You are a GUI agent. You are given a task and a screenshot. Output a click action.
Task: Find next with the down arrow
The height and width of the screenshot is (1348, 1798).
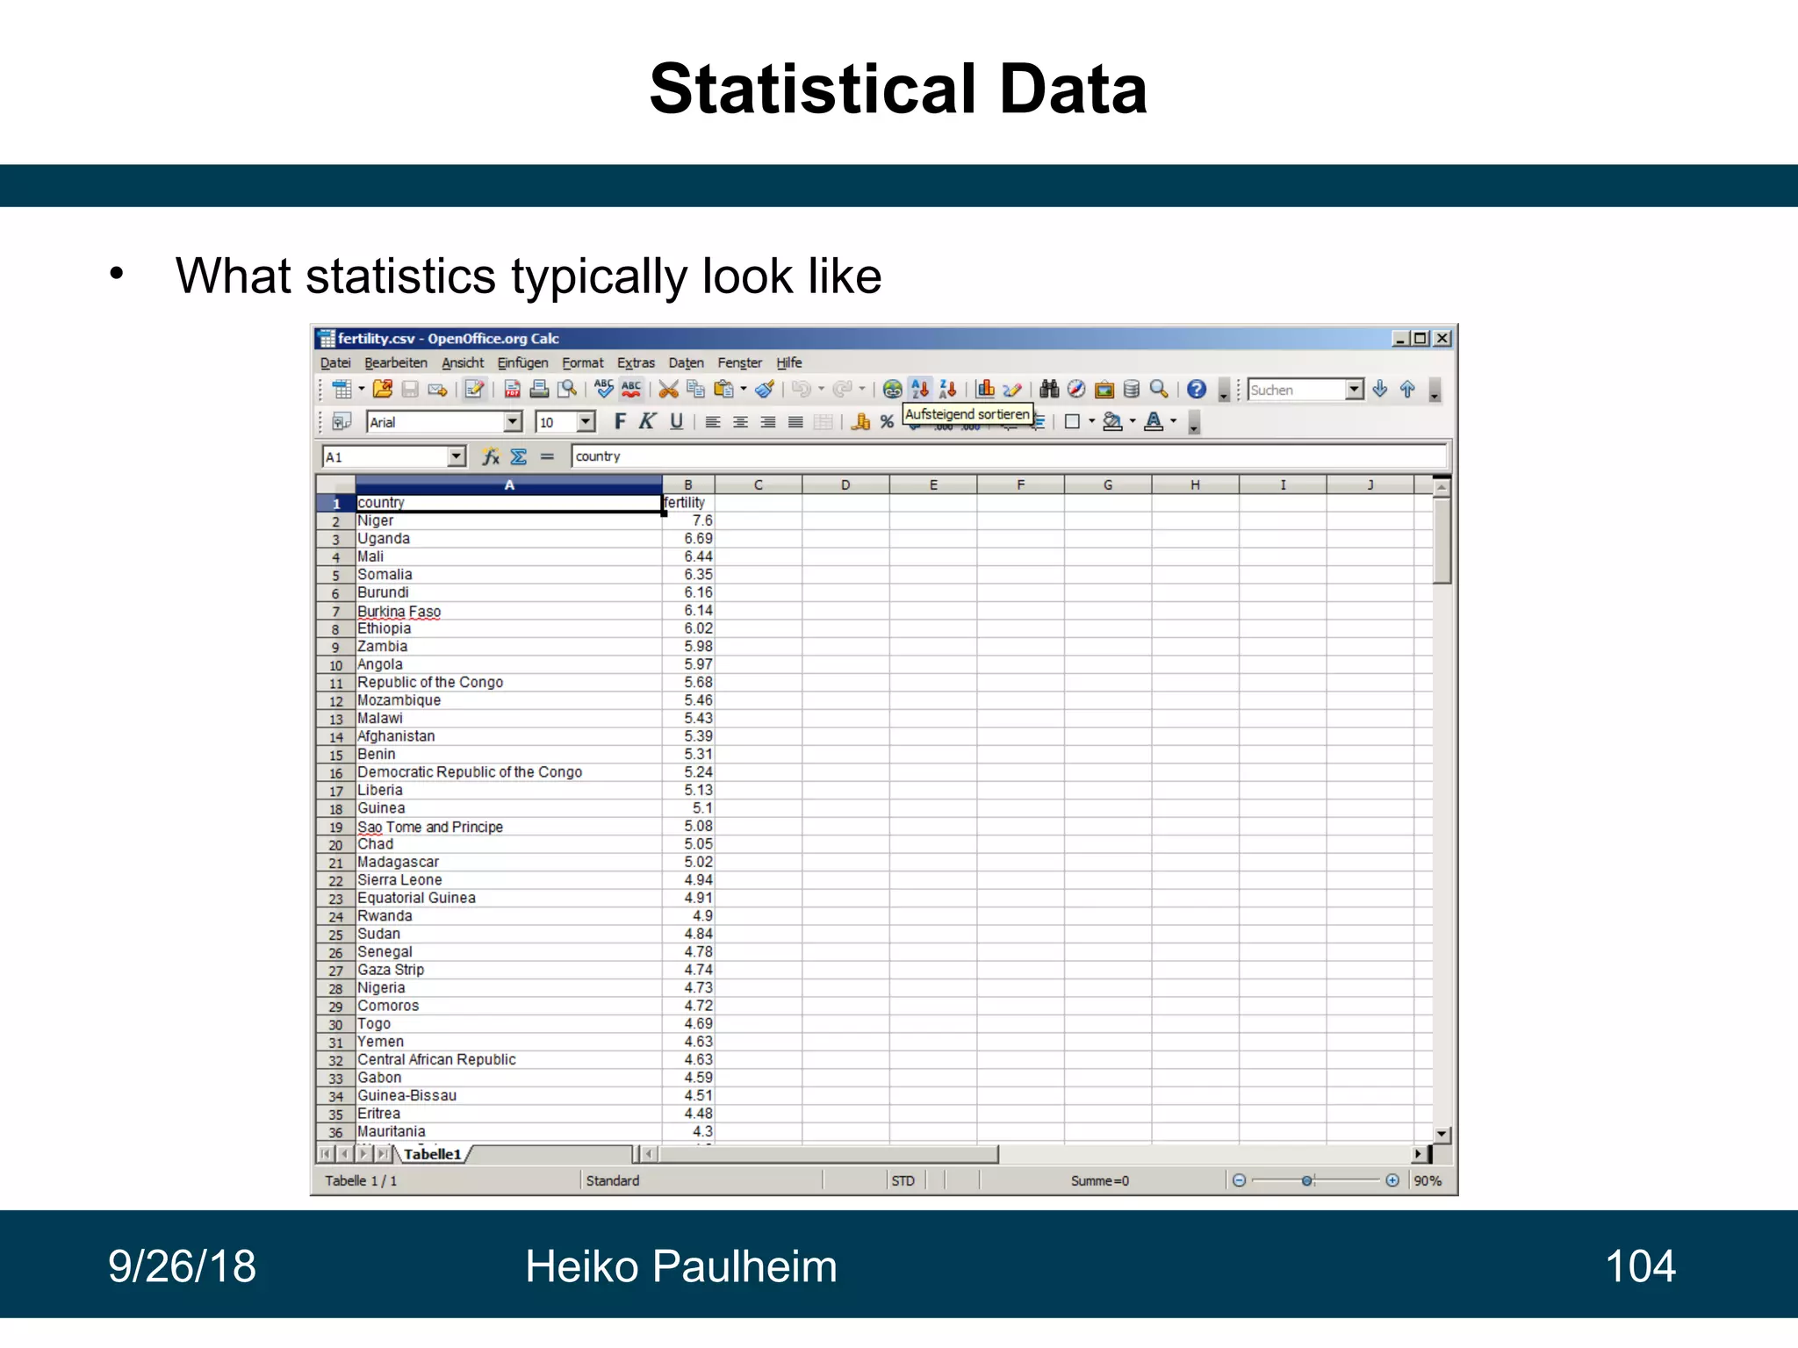(1380, 390)
